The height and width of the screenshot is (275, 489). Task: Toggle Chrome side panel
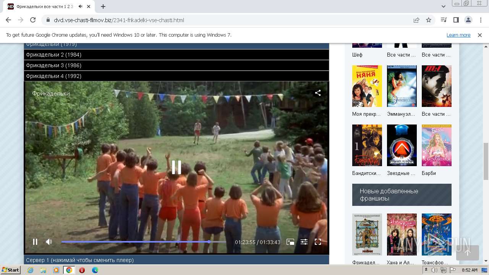coord(456,20)
